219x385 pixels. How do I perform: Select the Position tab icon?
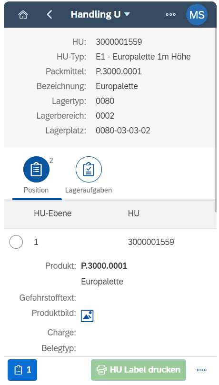pyautogui.click(x=36, y=170)
